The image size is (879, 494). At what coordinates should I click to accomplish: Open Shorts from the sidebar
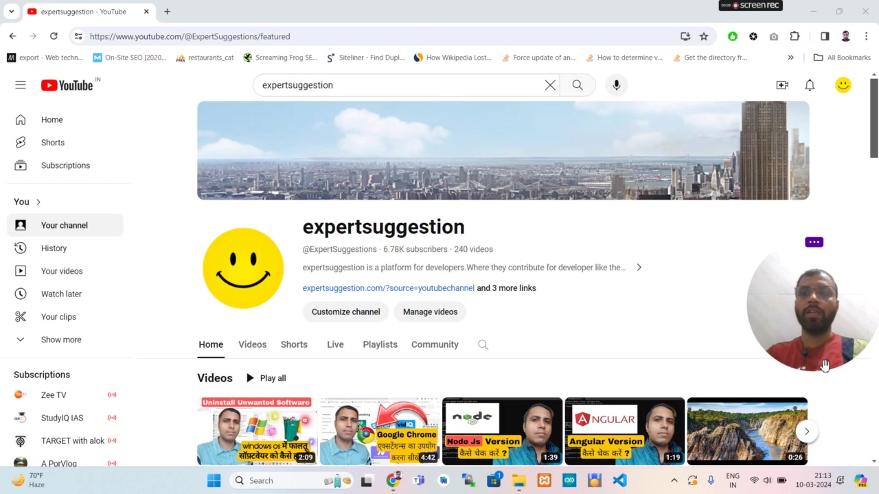point(65,143)
